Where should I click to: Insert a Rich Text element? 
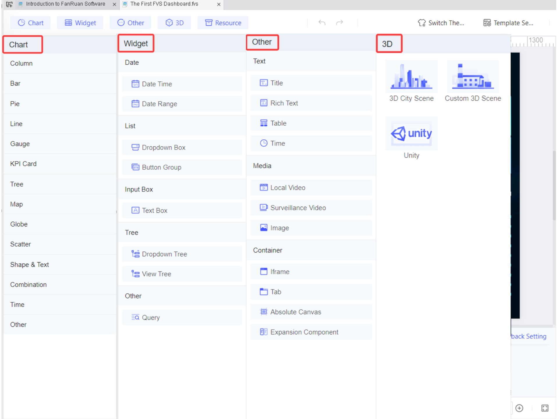pyautogui.click(x=284, y=103)
